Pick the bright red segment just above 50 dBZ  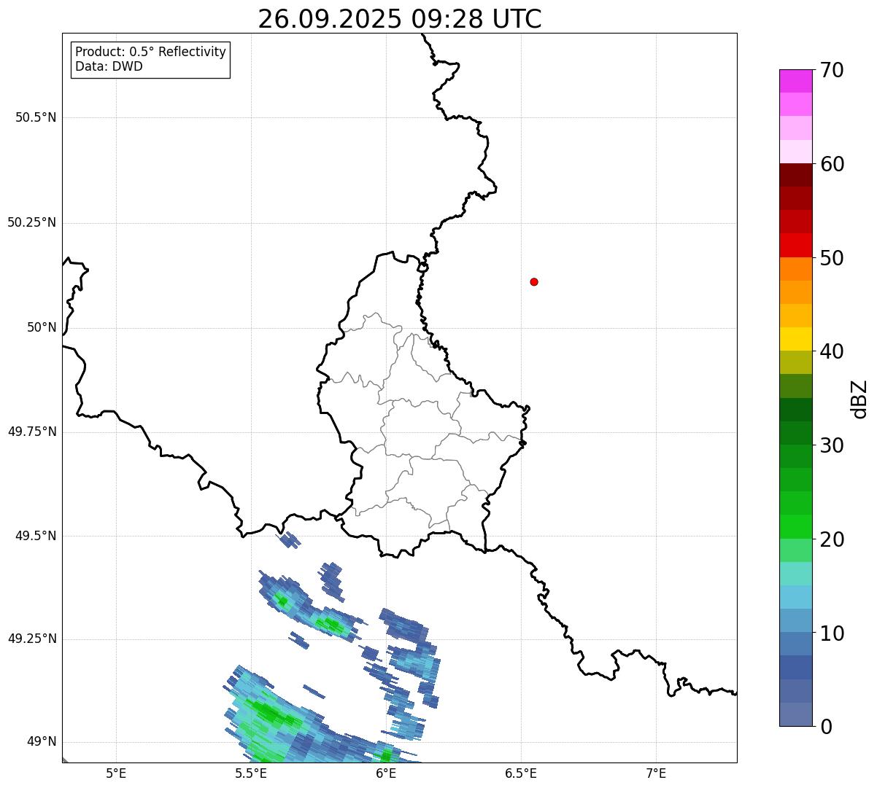796,246
